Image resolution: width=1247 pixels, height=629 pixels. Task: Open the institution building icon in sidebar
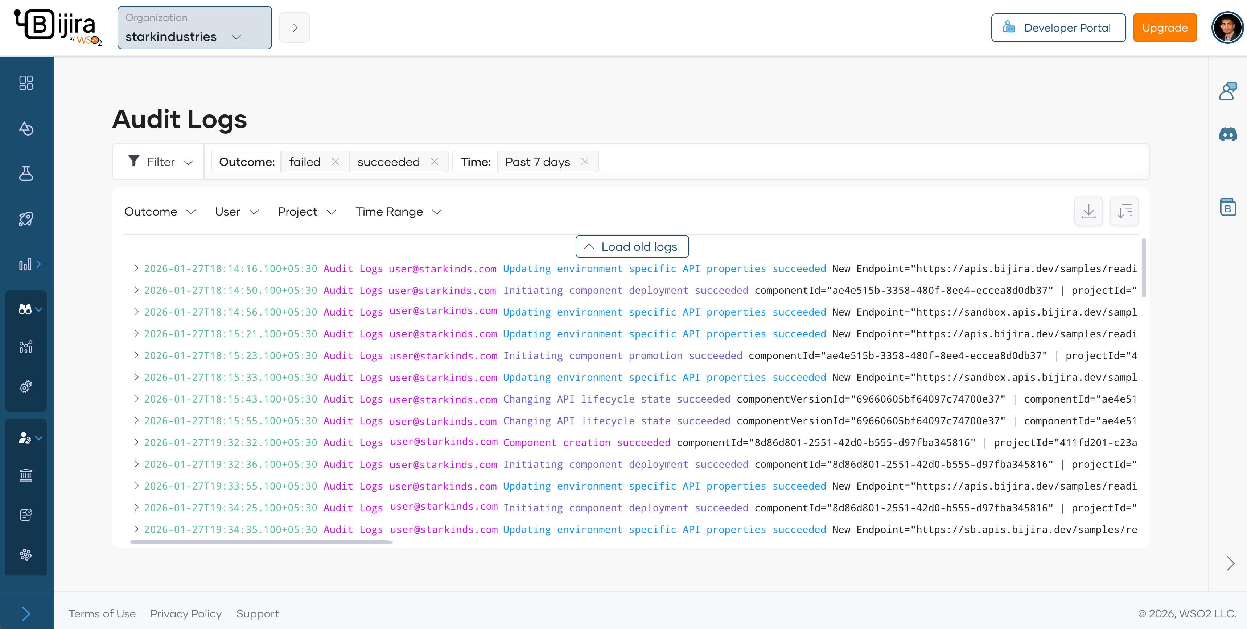[26, 475]
